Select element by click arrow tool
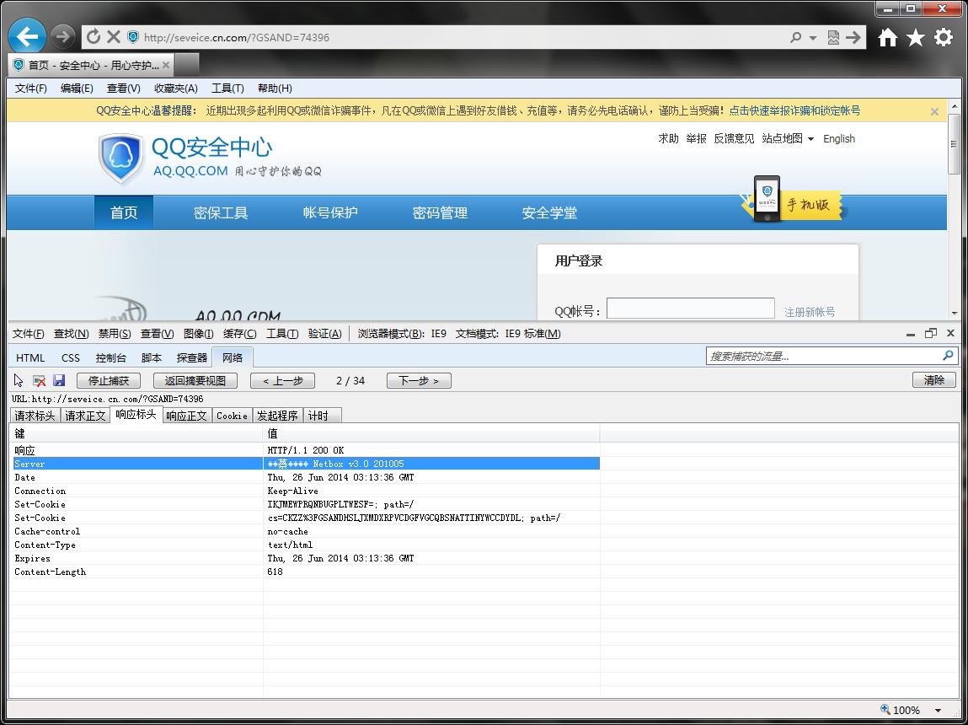This screenshot has width=968, height=725. point(19,381)
